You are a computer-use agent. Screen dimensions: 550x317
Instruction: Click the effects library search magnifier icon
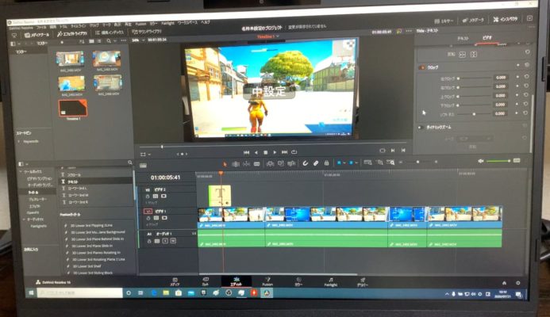click(130, 163)
